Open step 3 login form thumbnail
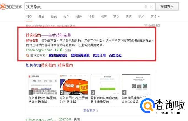Screen dimensions: 188x121 pyautogui.click(x=105, y=84)
